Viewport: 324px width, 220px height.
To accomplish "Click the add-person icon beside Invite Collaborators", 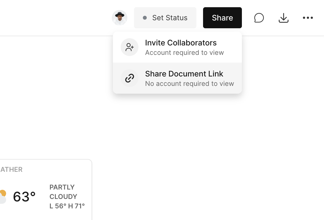I will click(130, 47).
